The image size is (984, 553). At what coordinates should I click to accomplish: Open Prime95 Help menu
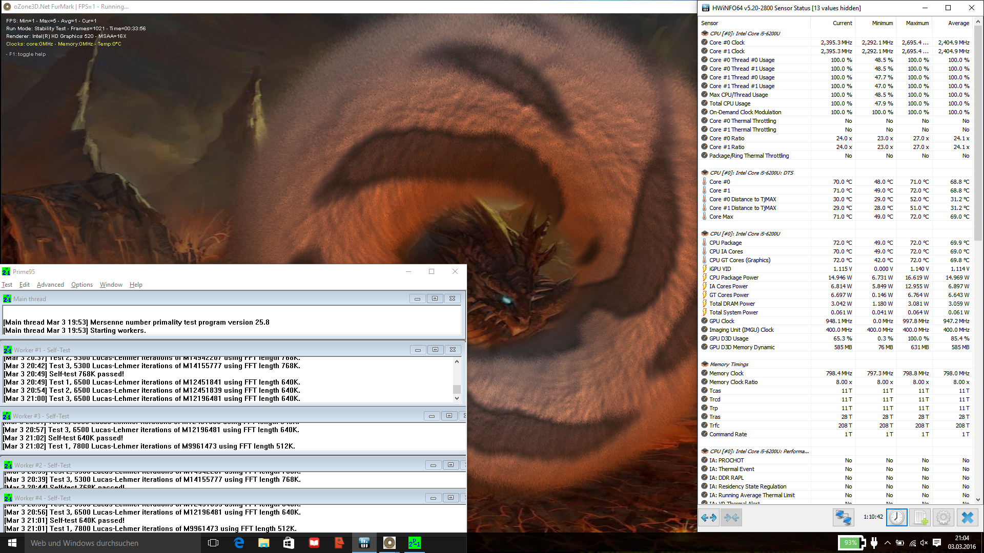[x=136, y=285]
